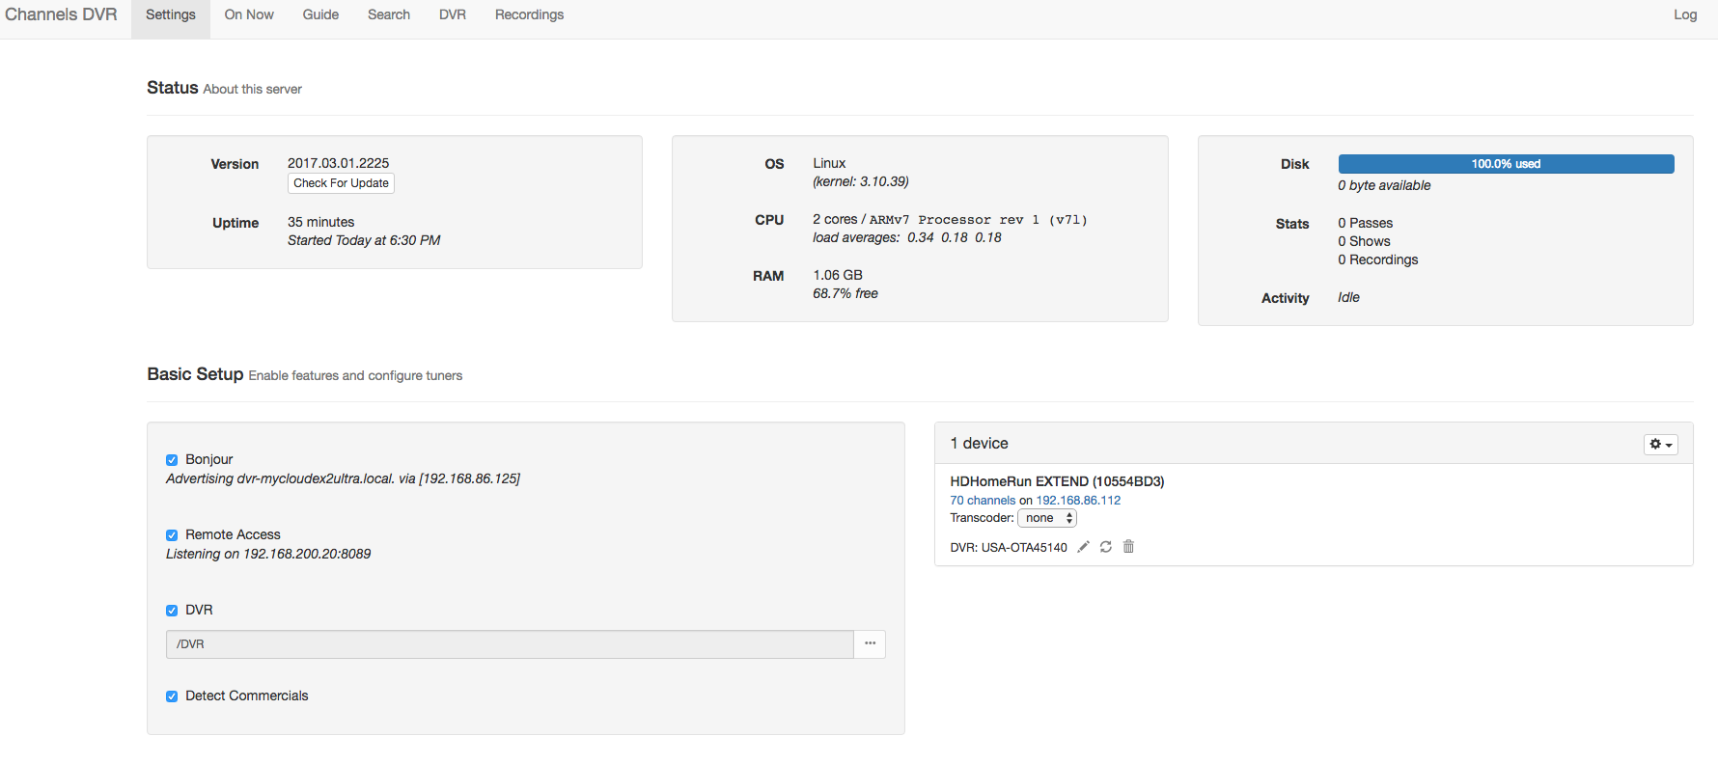Toggle the DVR checkbox in Basic Setup

(172, 611)
